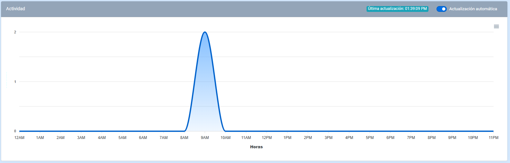Click the shaded blue area under the curve
The image size is (510, 163).
click(205, 96)
